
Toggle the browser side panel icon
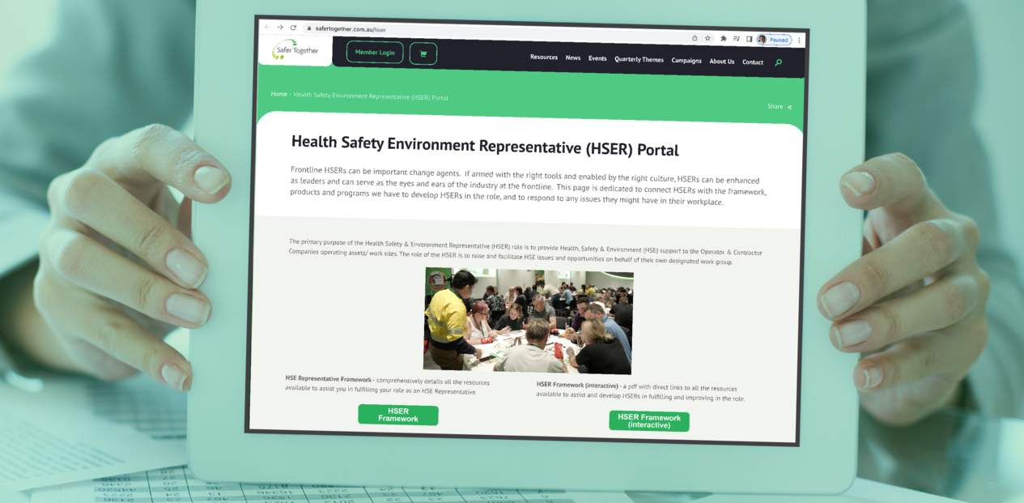[749, 39]
